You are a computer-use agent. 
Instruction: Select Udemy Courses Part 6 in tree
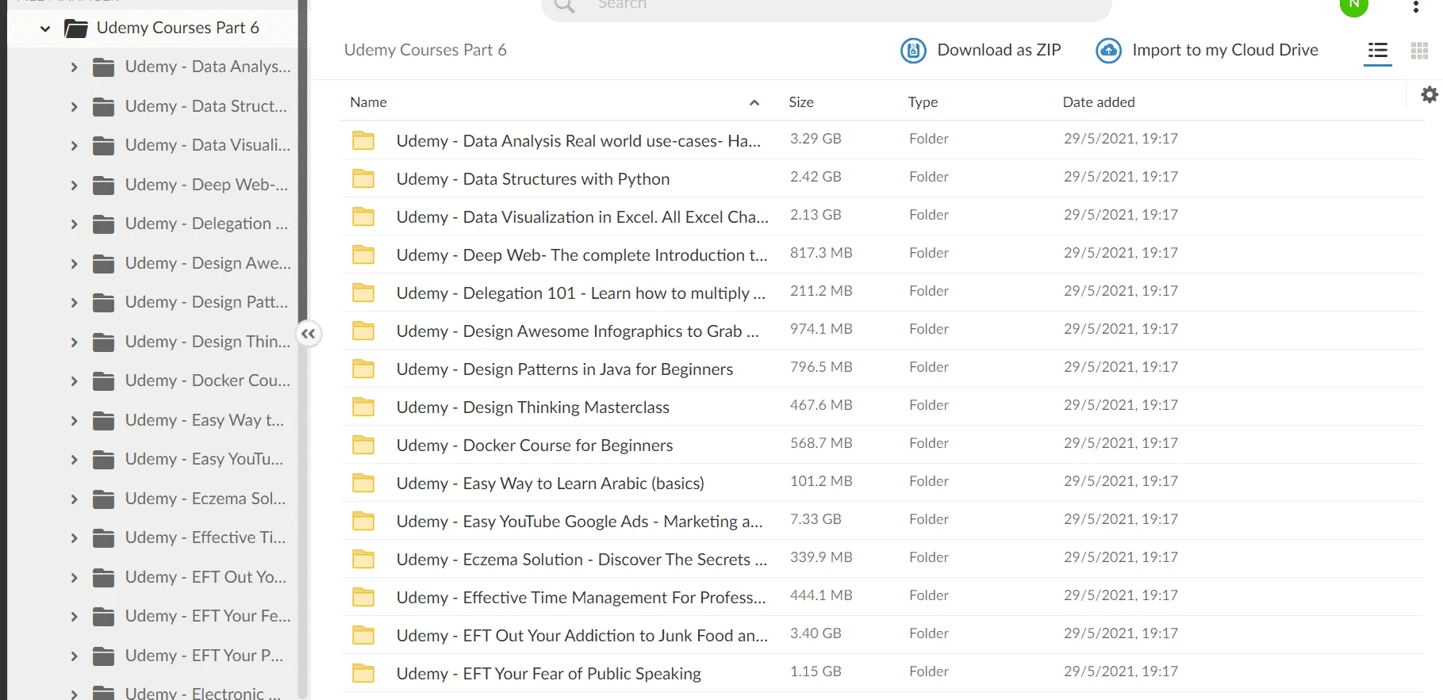click(178, 28)
